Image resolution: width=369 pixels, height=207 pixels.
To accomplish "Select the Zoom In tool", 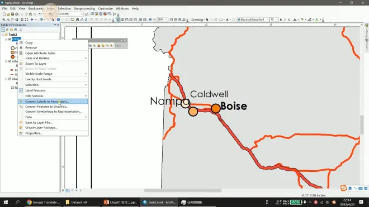I will coord(4,20).
